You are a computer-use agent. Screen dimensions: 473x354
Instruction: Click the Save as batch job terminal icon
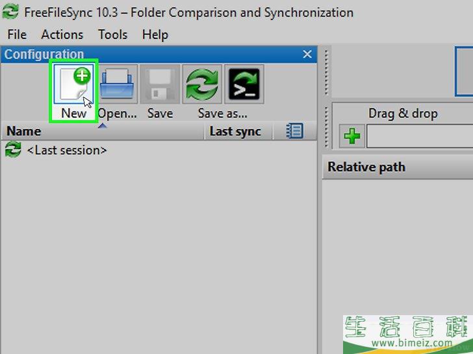244,84
